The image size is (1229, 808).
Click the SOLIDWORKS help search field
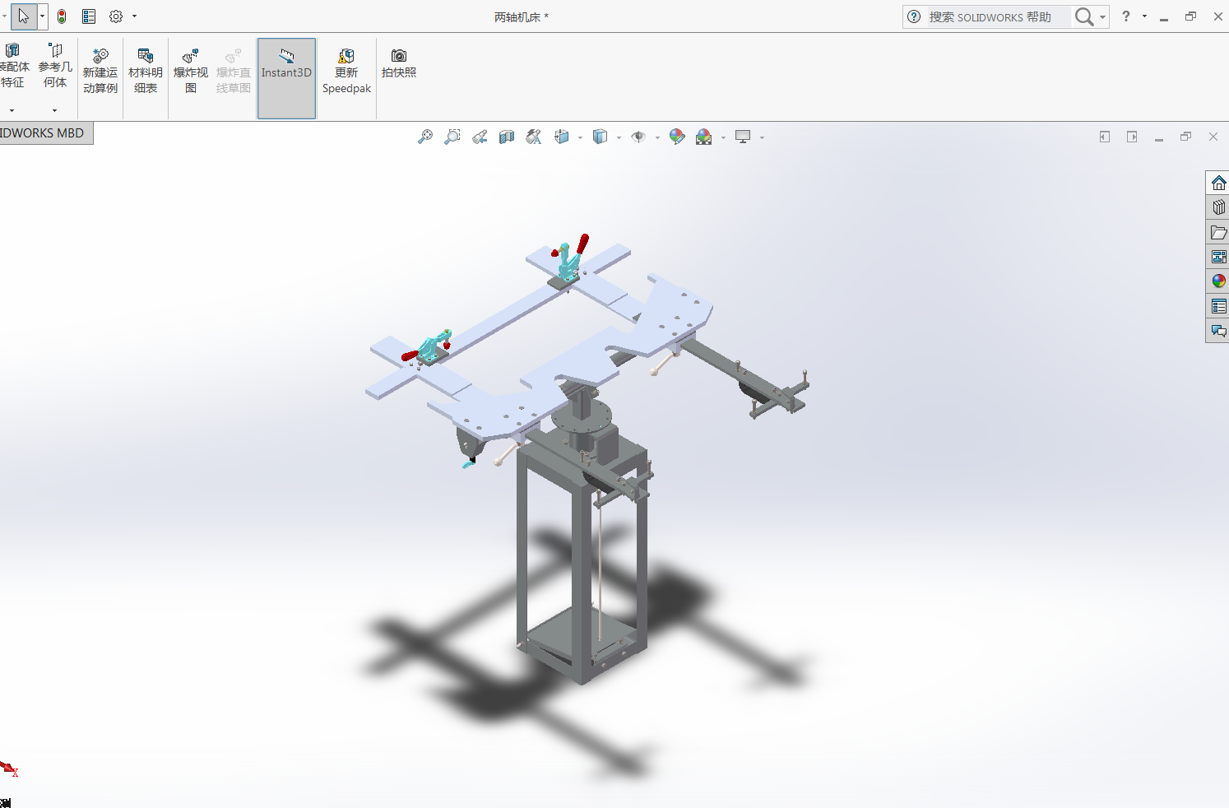[997, 16]
